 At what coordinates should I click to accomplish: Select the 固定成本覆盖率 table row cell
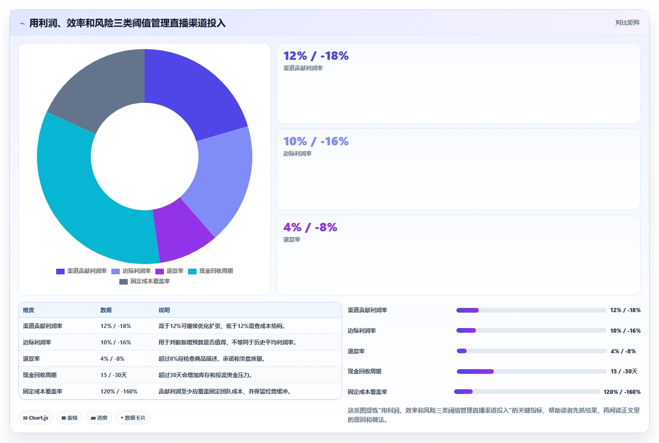tap(43, 392)
